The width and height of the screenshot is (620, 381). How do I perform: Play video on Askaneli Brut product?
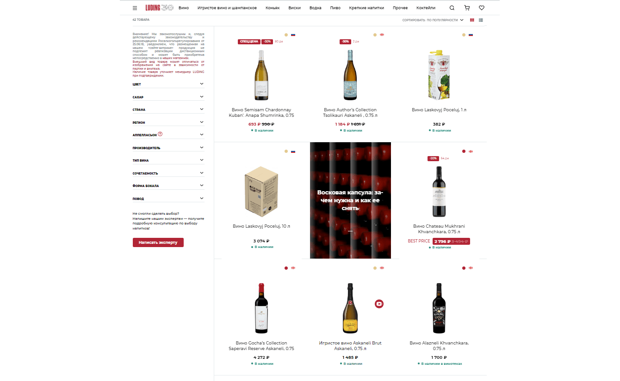coord(379,304)
